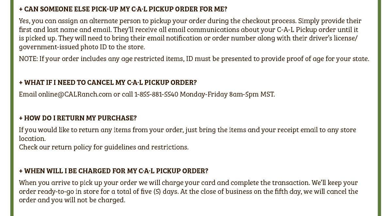Screen dimensions: 392x216
Task: Click the plus sign before "Can someone else pick-up"
Action: (21, 9)
